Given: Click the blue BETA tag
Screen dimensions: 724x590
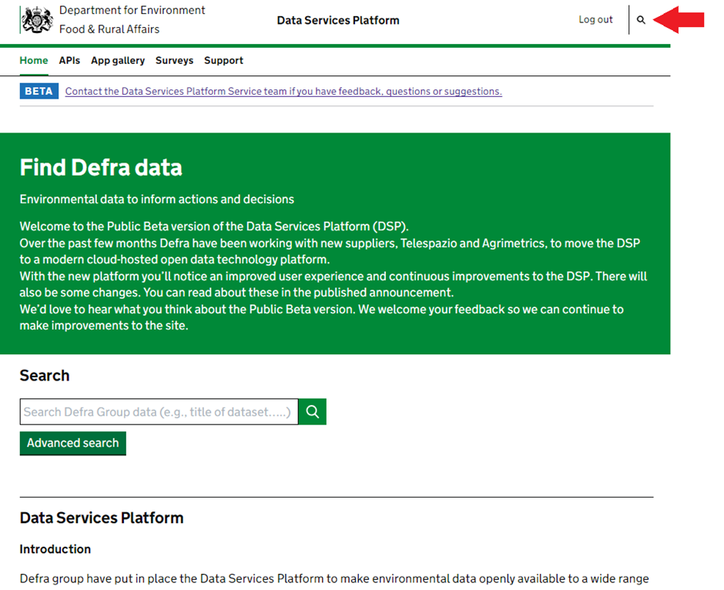Looking at the screenshot, I should tap(39, 91).
